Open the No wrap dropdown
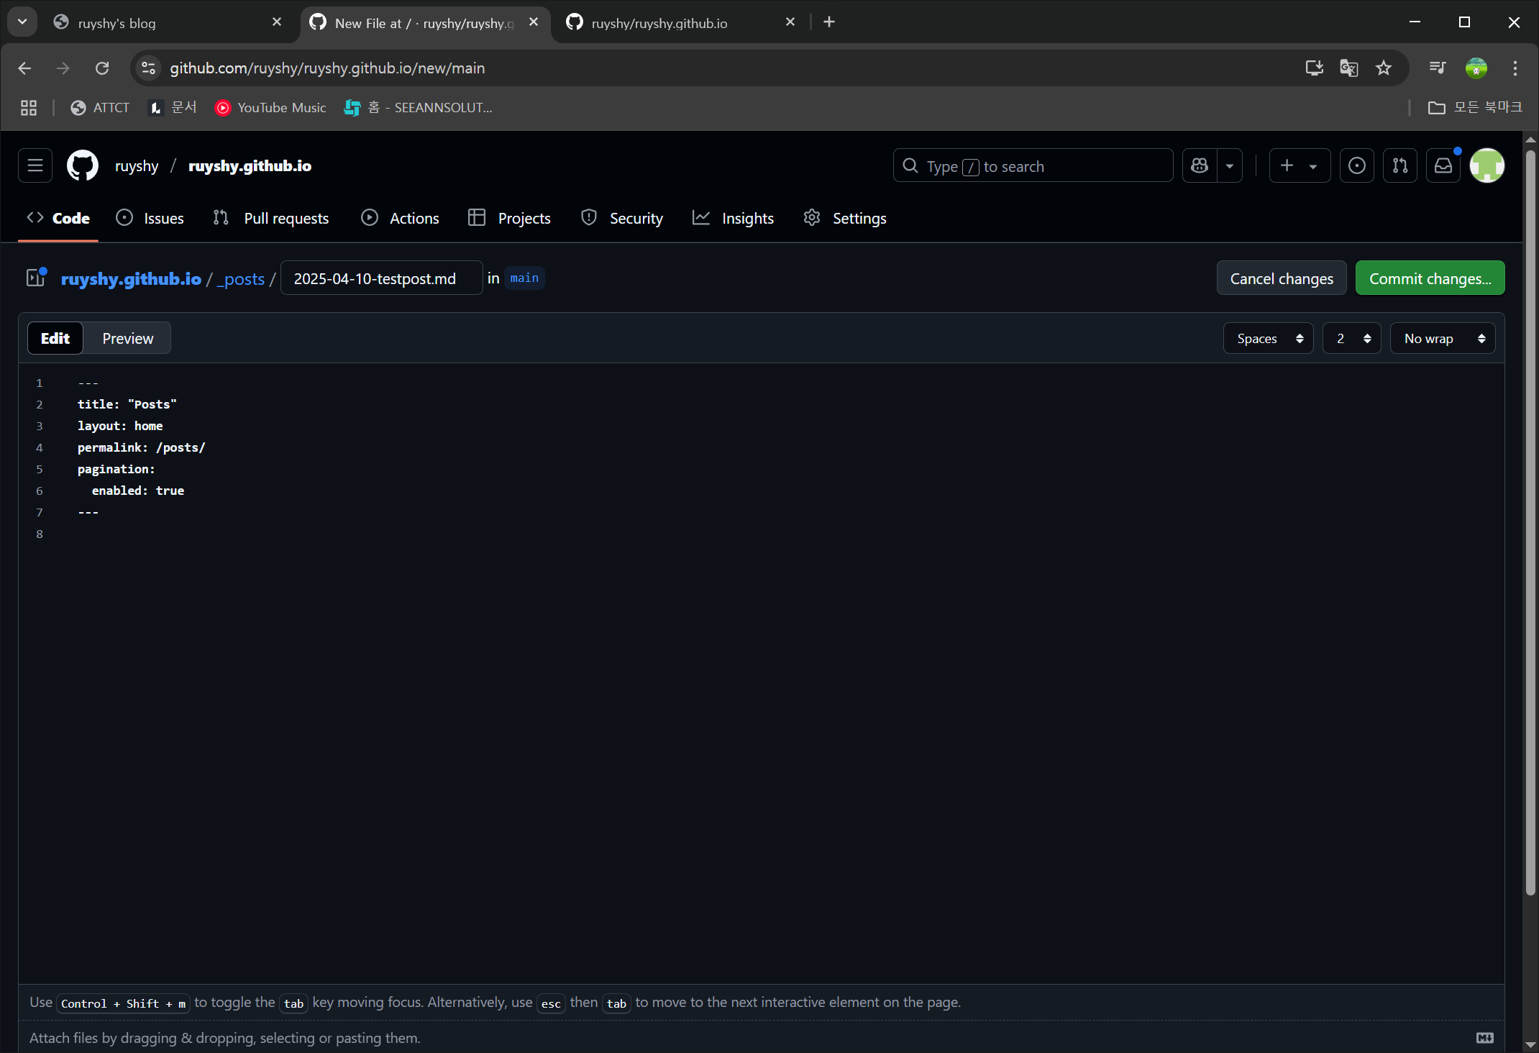Viewport: 1539px width, 1053px height. (1442, 338)
